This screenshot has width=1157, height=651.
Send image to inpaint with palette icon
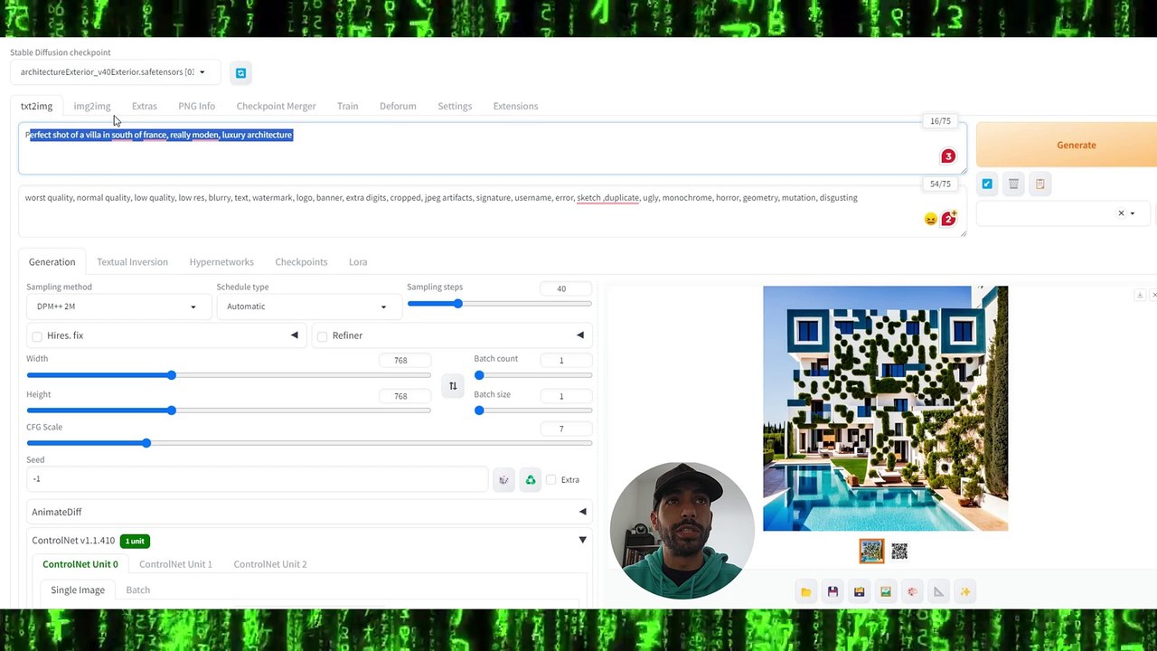[x=912, y=592]
